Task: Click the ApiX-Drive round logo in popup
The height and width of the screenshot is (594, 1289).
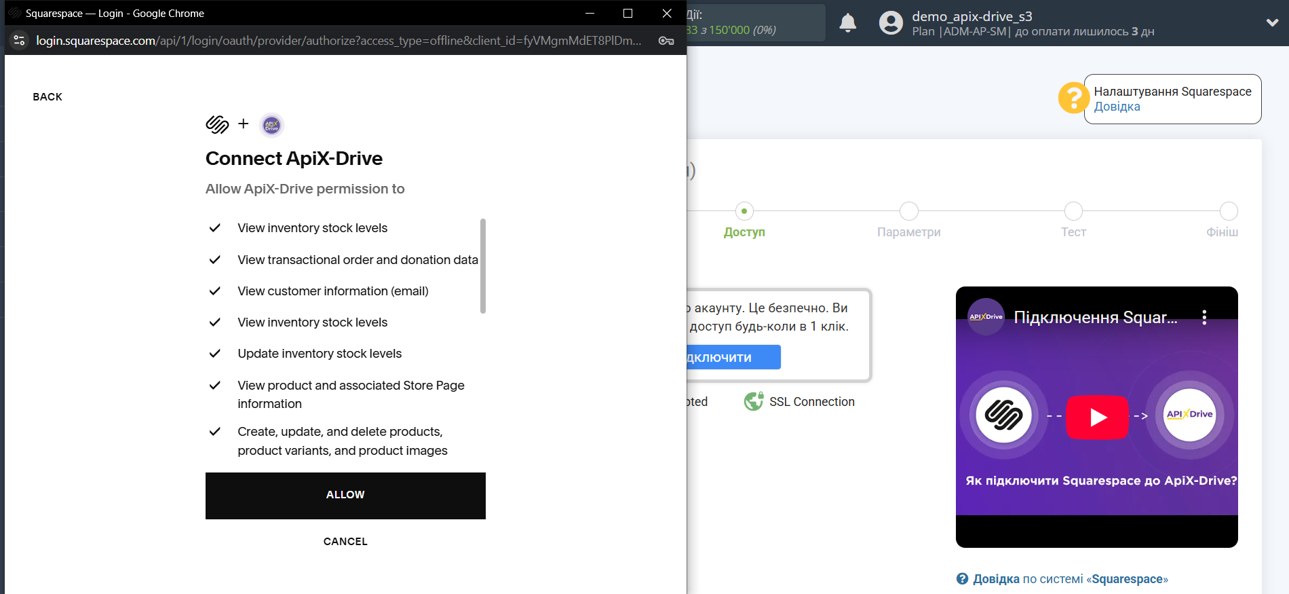Action: click(x=271, y=125)
